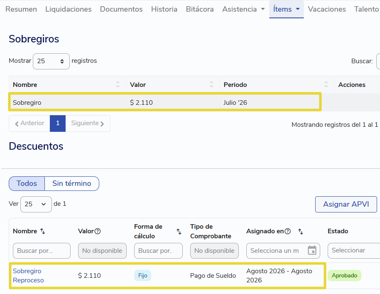Change the Mostrar registros count selector
This screenshot has height=294, width=380.
tap(51, 61)
